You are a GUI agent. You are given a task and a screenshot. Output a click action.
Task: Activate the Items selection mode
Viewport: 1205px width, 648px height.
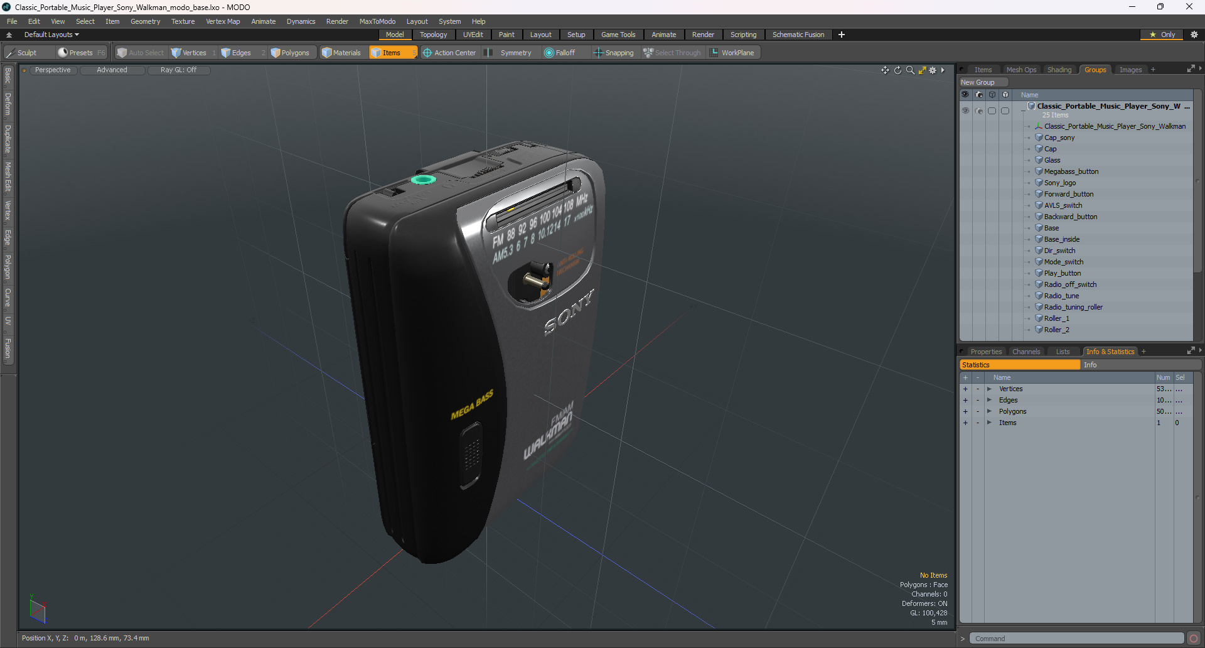click(392, 53)
